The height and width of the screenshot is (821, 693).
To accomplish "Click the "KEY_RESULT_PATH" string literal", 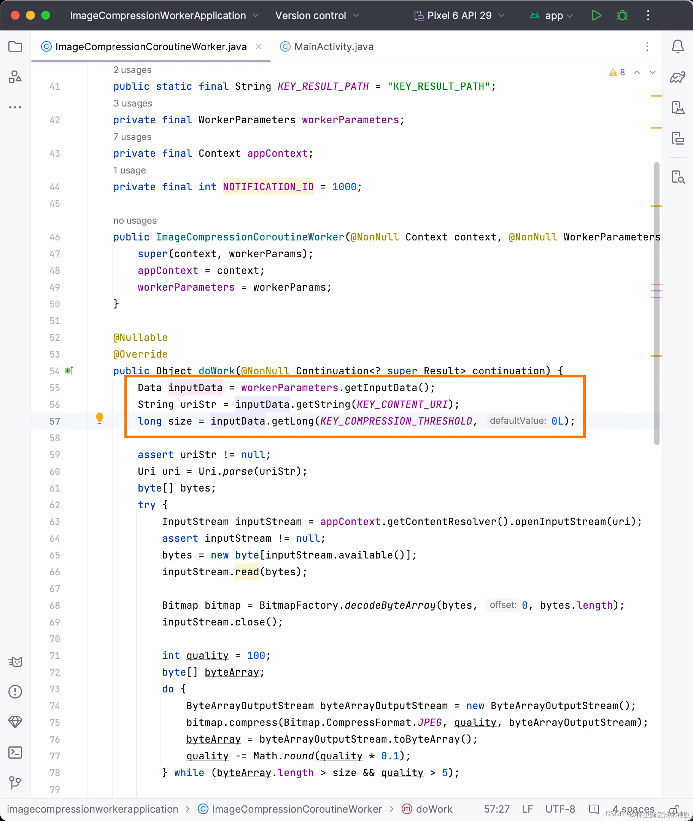I will [439, 86].
